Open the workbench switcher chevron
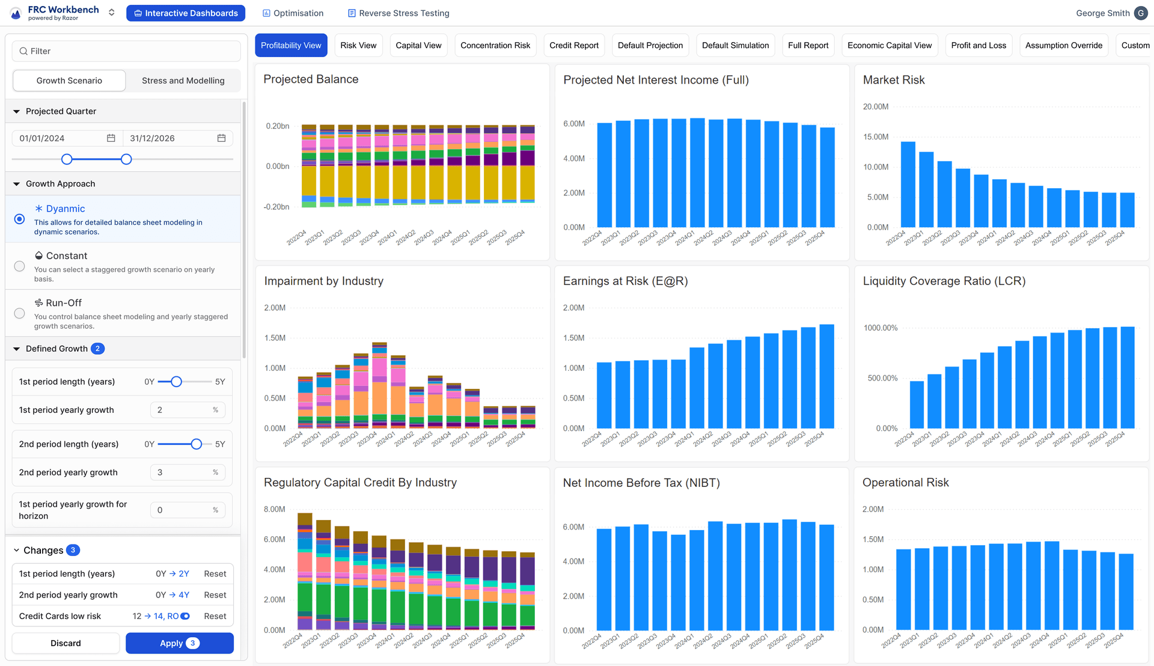Image resolution: width=1154 pixels, height=666 pixels. (111, 13)
